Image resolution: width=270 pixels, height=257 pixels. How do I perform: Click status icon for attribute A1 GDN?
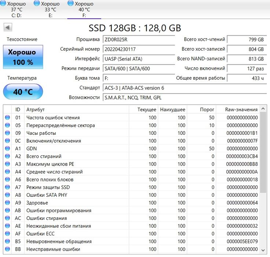pyautogui.click(x=7, y=148)
